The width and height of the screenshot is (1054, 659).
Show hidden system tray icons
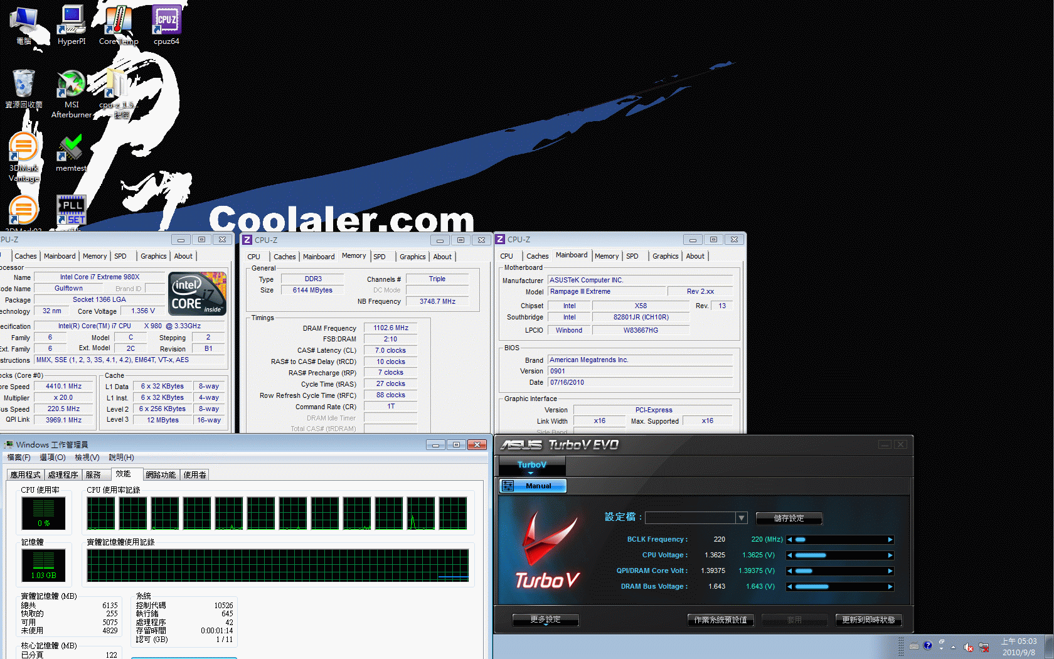[953, 647]
